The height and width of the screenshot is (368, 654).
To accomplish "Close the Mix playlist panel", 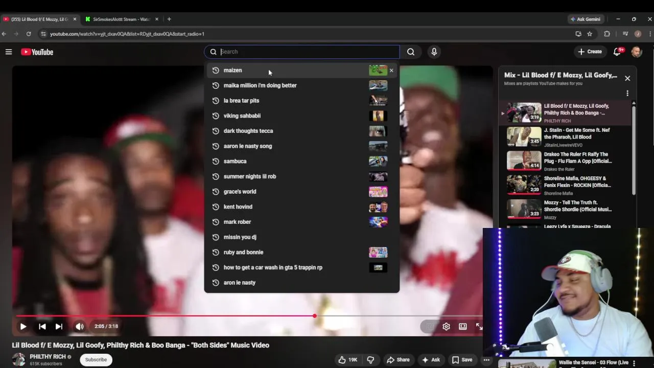I will pos(627,78).
